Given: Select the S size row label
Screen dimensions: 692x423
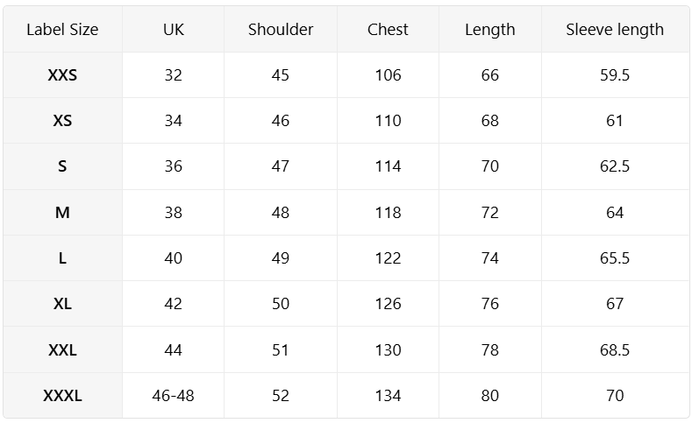Looking at the screenshot, I should [62, 166].
